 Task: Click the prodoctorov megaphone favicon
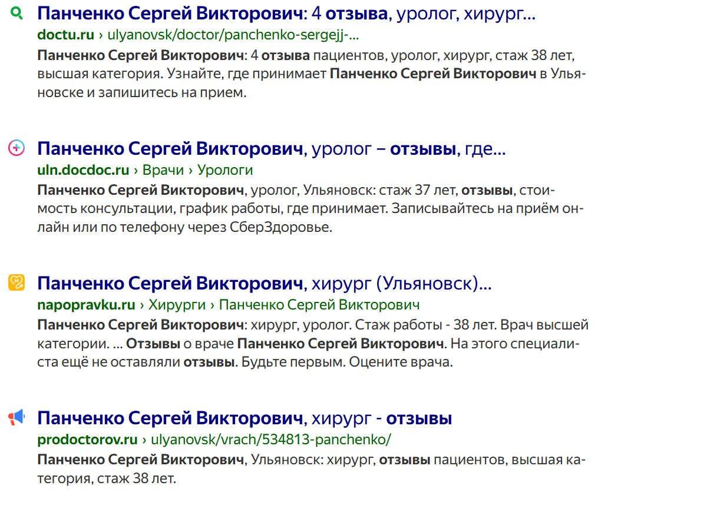point(16,418)
